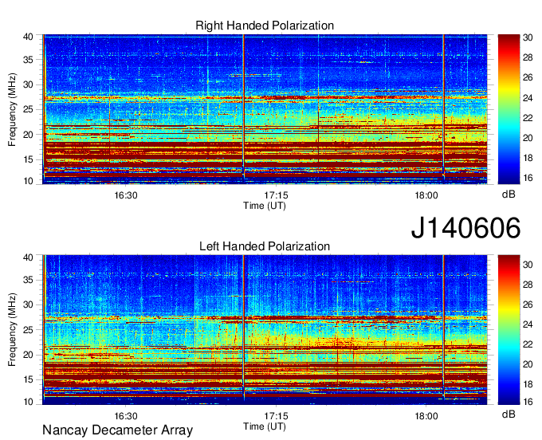This screenshot has height=440, width=542.
Task: Click the 20 MHz tick on Right Handed plot
Action: (x=28, y=135)
